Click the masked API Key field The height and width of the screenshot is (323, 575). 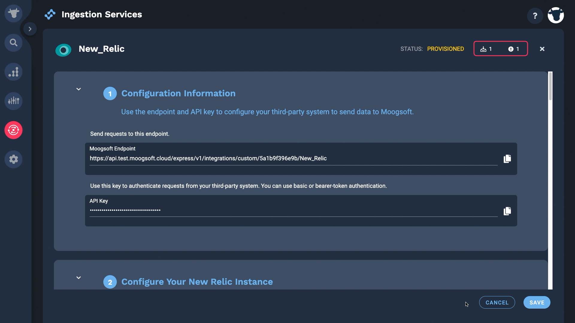[x=293, y=210]
